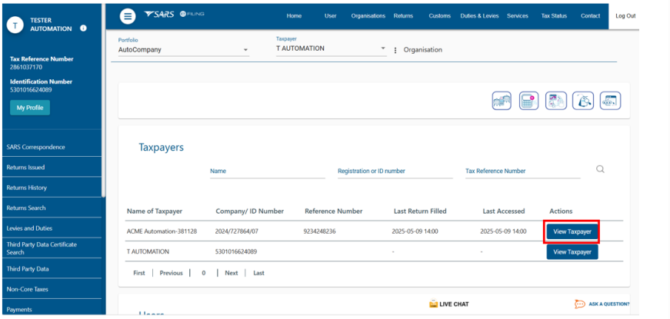Click the three-dot Organisation options icon
670x319 pixels.
[395, 50]
